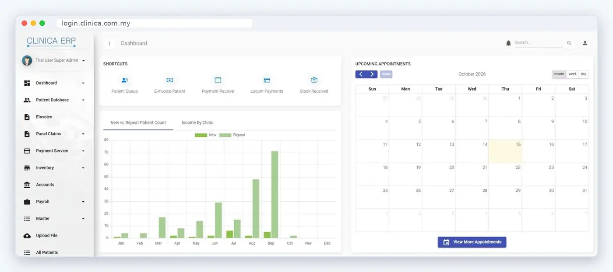Screen dimensions: 613x272
Task: Click the Dashboard sidebar icon
Action: click(x=27, y=83)
